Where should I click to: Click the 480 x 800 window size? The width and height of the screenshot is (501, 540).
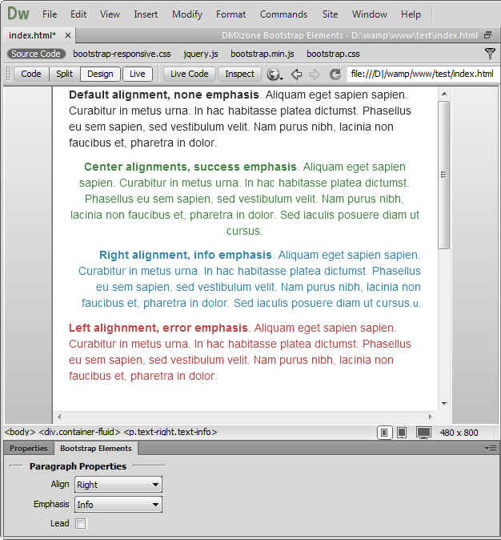pyautogui.click(x=459, y=433)
